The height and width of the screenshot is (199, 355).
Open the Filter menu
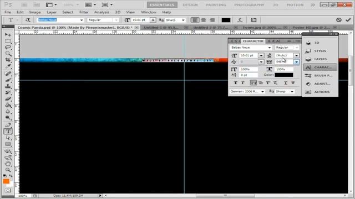coord(84,12)
